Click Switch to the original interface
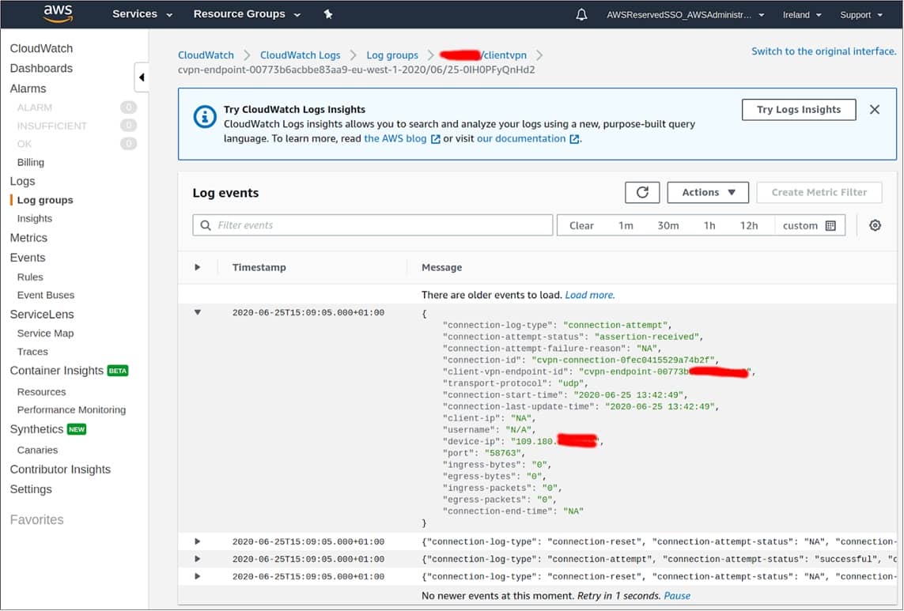Viewport: 904px width, 611px height. point(824,51)
